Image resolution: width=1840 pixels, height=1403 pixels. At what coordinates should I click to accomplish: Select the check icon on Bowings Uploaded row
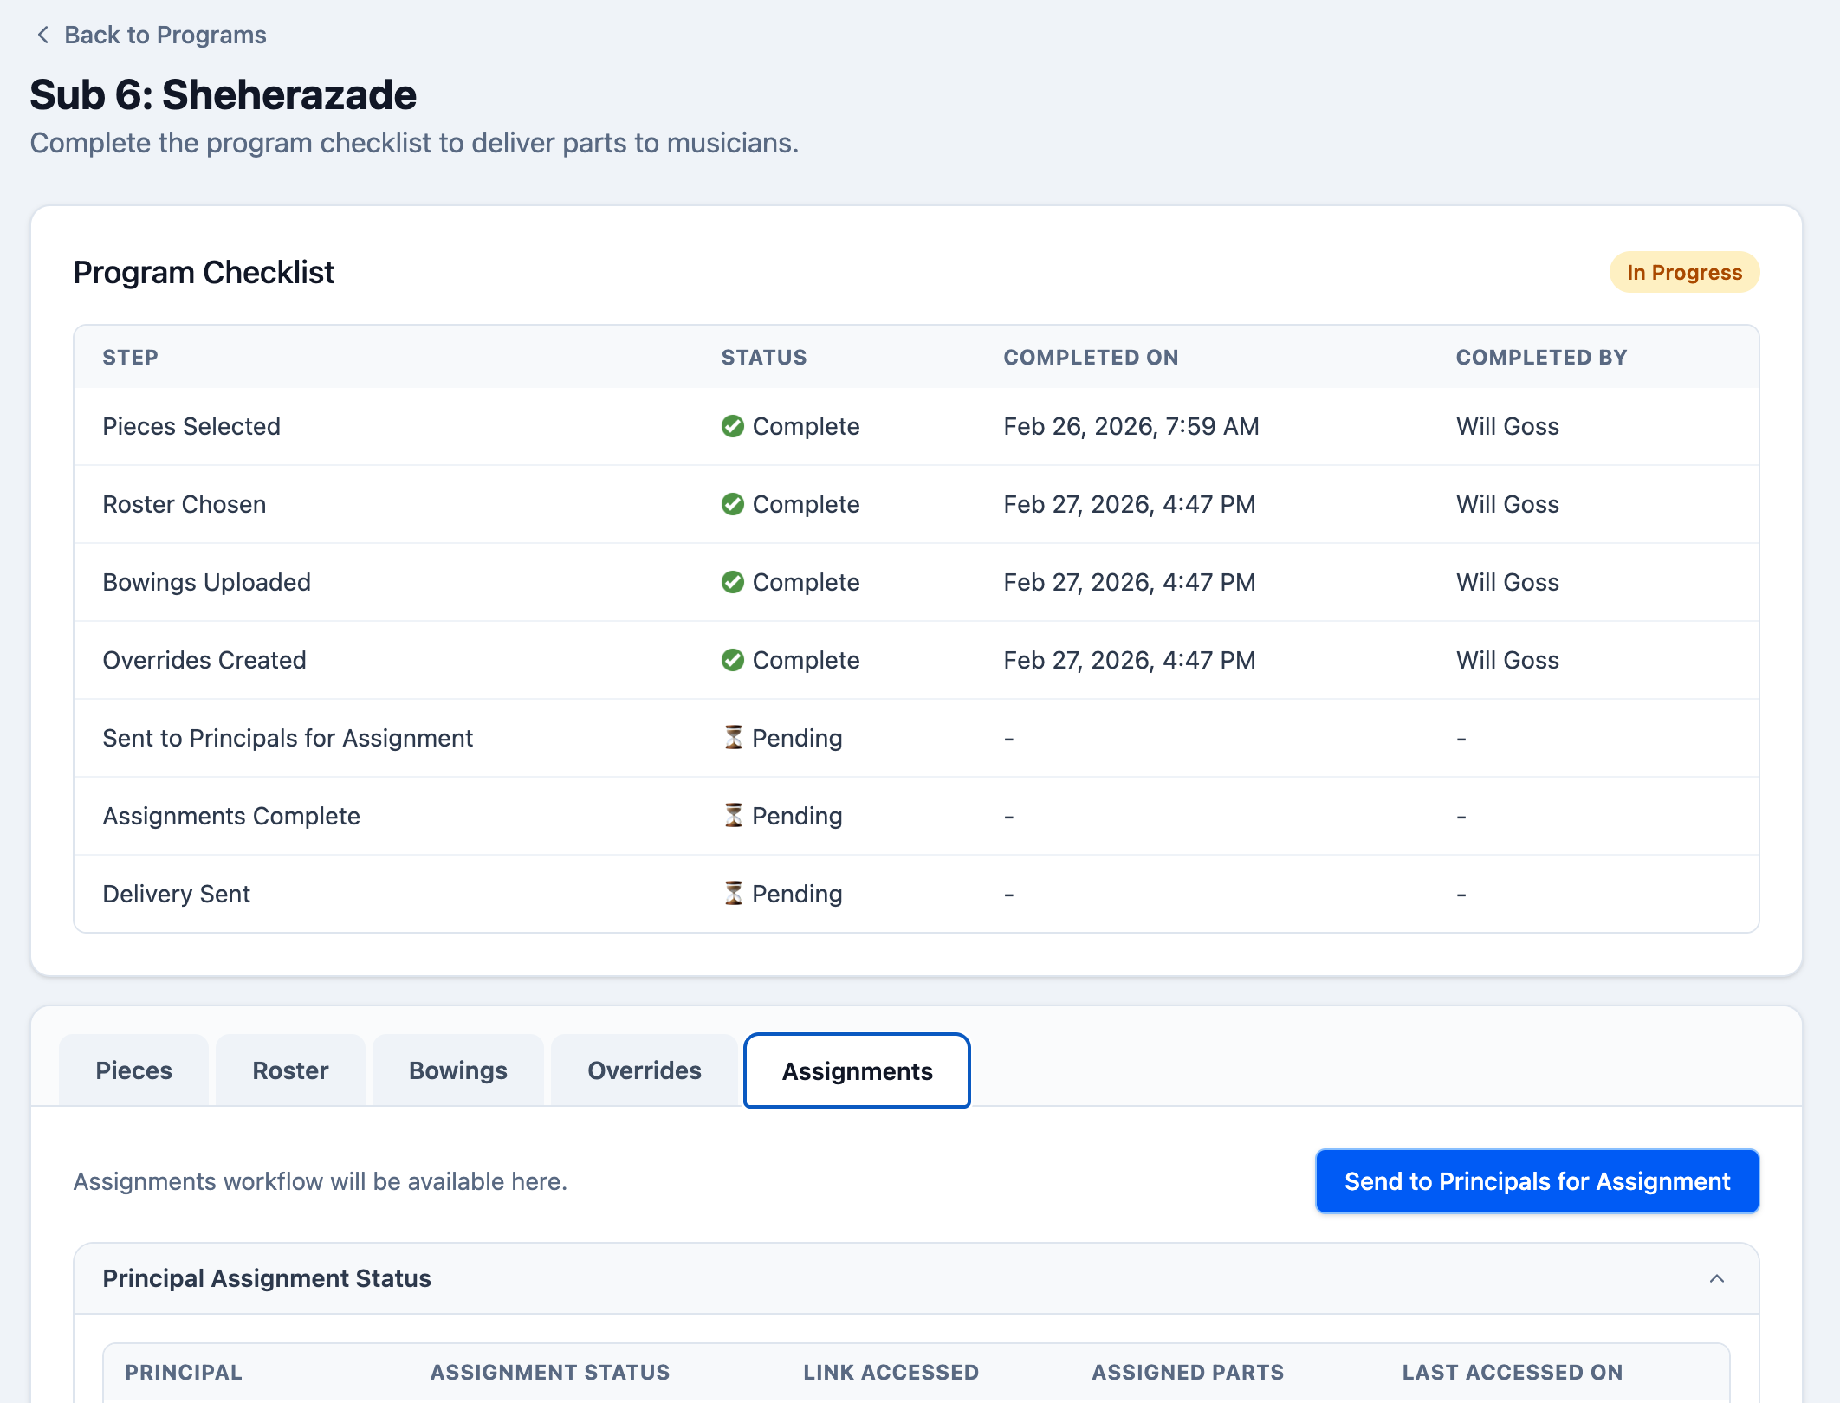pyautogui.click(x=732, y=582)
